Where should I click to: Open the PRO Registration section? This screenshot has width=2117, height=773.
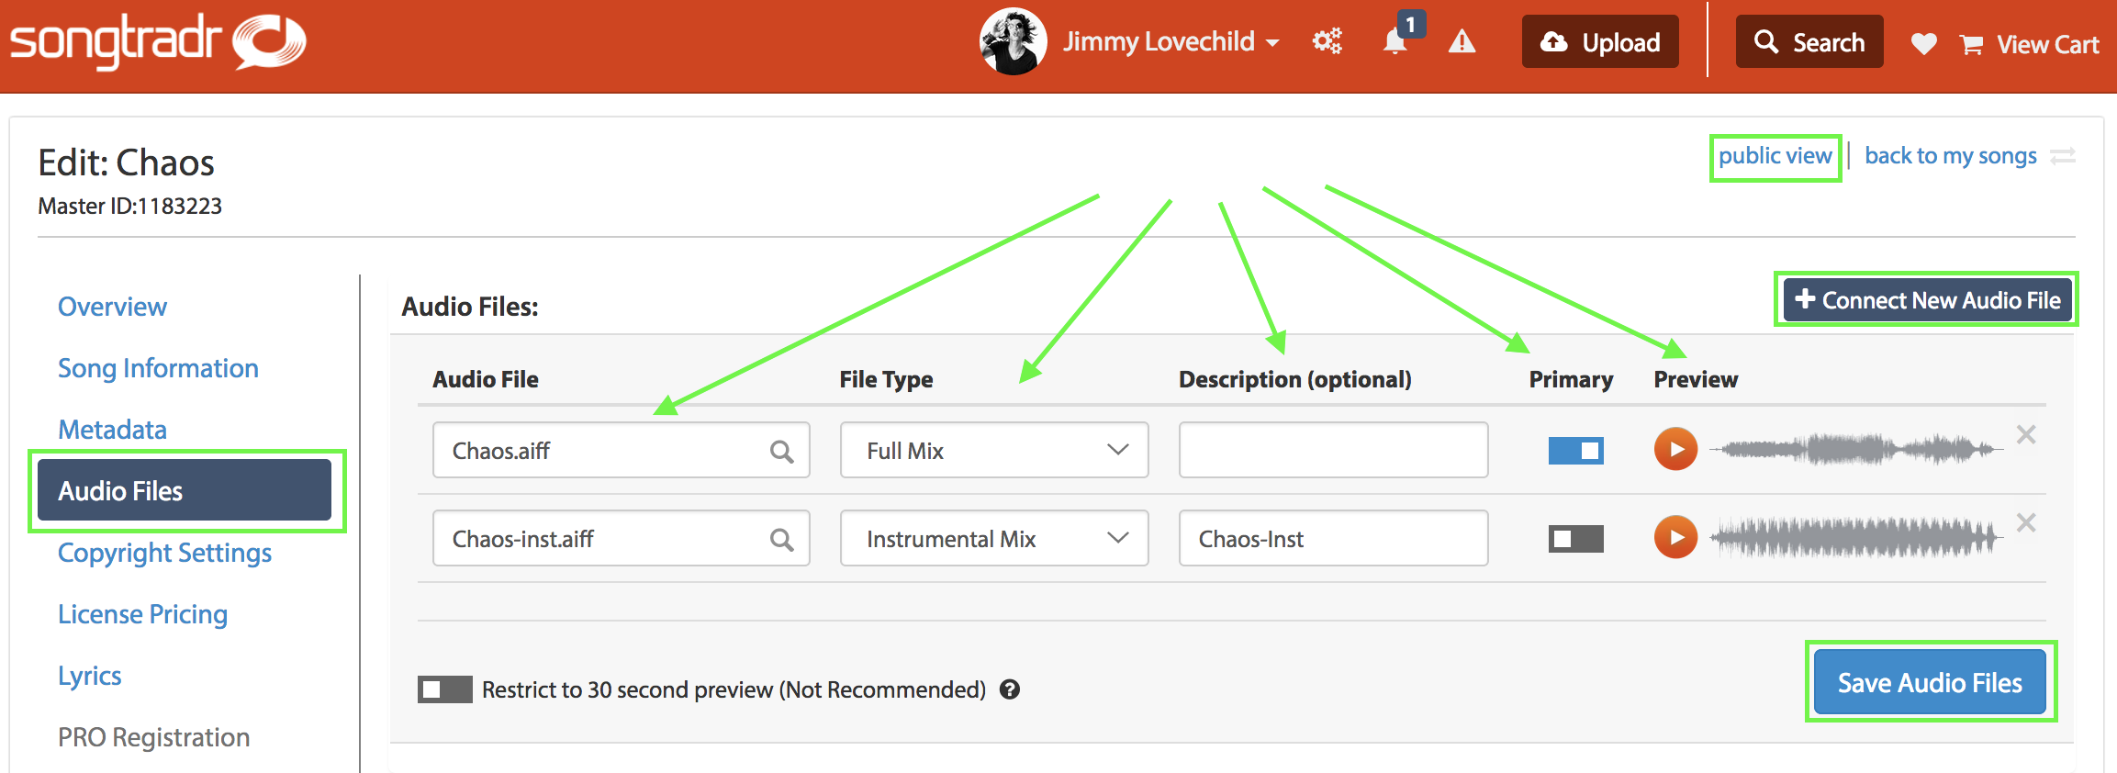[153, 737]
